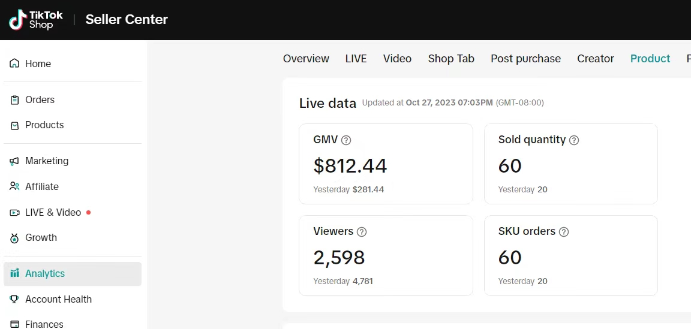Open the Creator tab
691x329 pixels.
(x=595, y=59)
